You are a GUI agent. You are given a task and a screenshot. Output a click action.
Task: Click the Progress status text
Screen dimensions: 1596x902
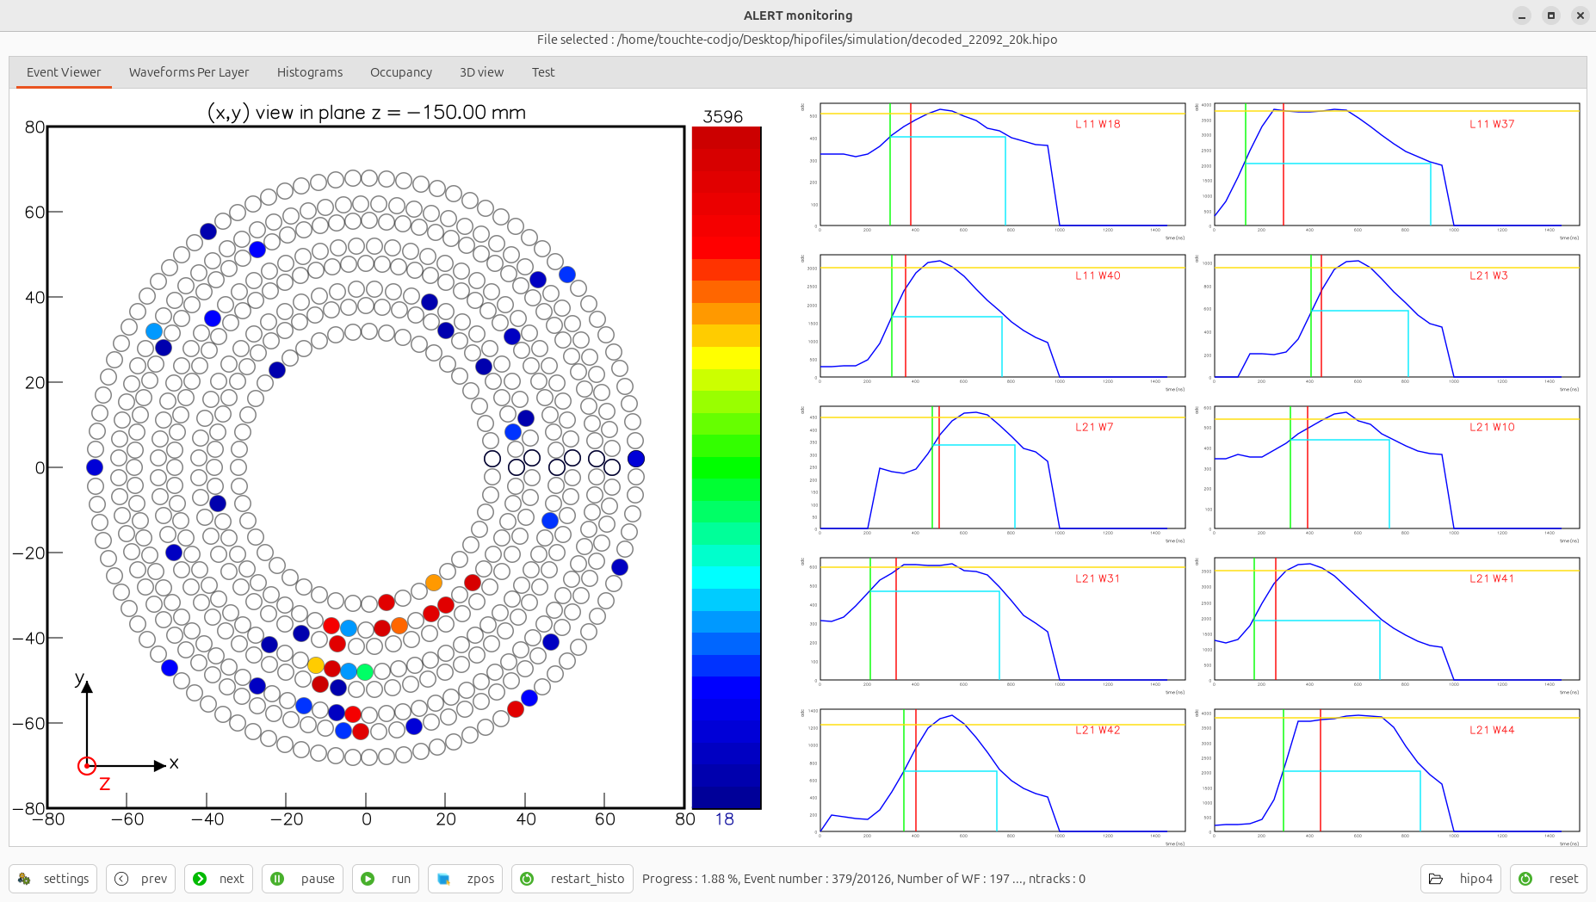(863, 879)
